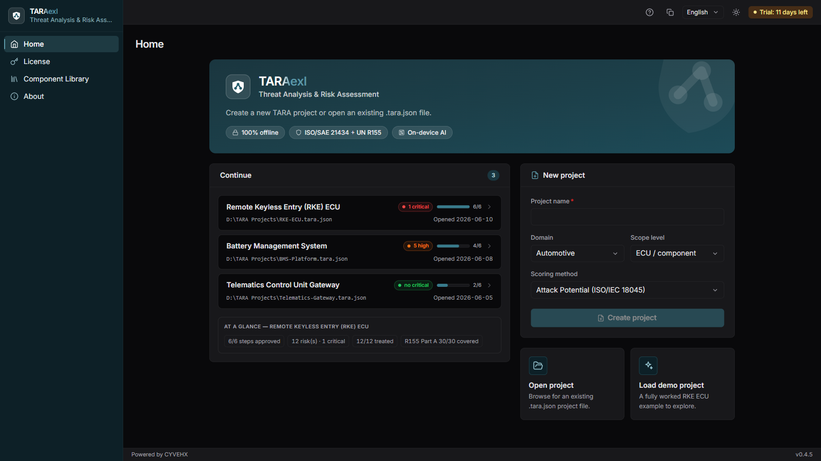821x461 pixels.
Task: Click the RKE ECU 6/6 progress bar
Action: [453, 207]
